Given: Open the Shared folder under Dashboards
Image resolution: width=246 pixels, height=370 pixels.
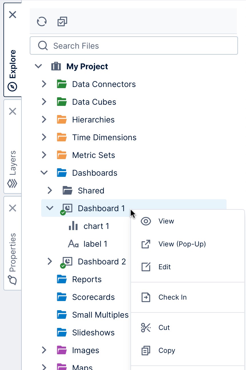Looking at the screenshot, I should coord(91,191).
